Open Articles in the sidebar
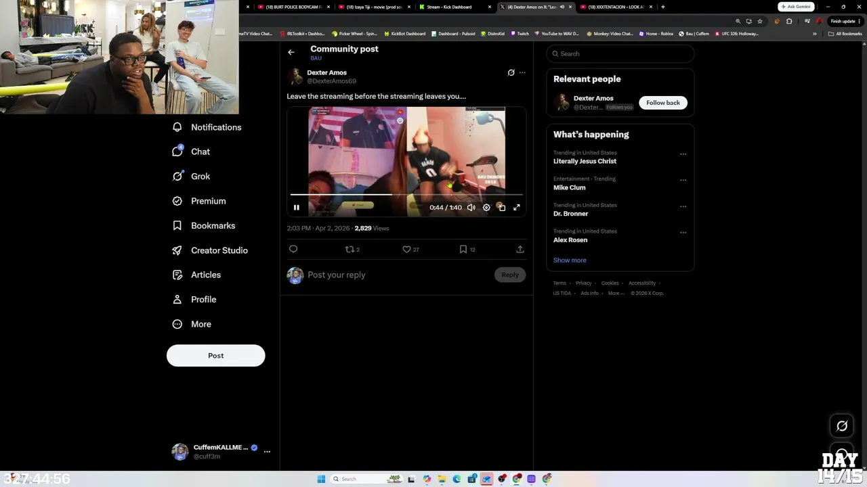Viewport: 867px width, 487px height. click(x=196, y=275)
